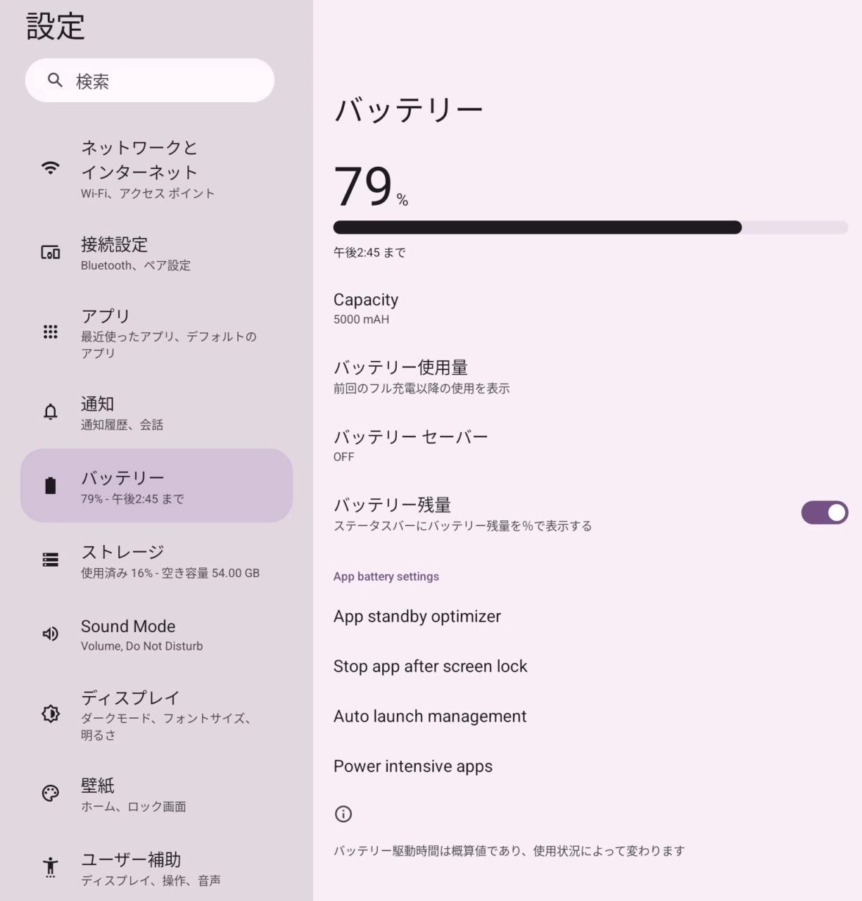Screen dimensions: 862x901
Task: Click the display brightness icon
Action: (50, 714)
